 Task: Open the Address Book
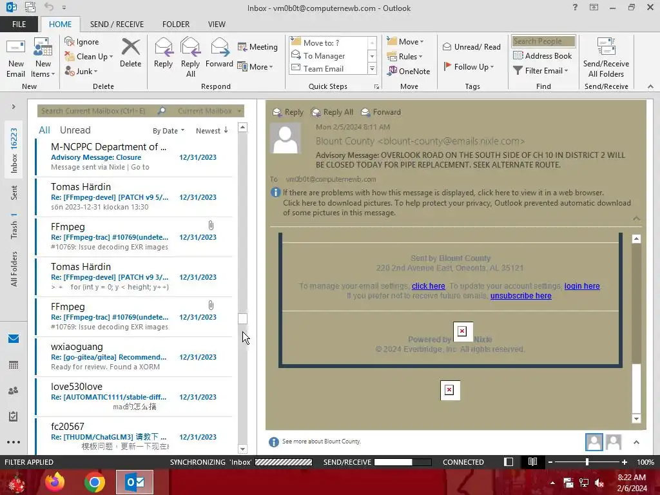click(x=543, y=55)
